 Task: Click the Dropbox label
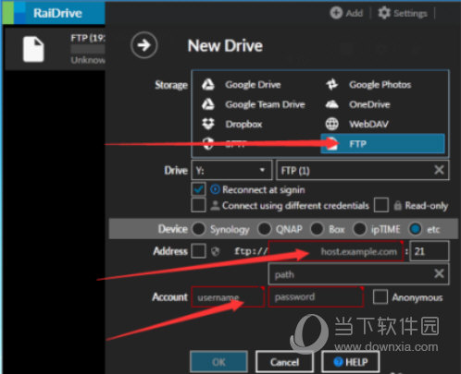pos(243,124)
